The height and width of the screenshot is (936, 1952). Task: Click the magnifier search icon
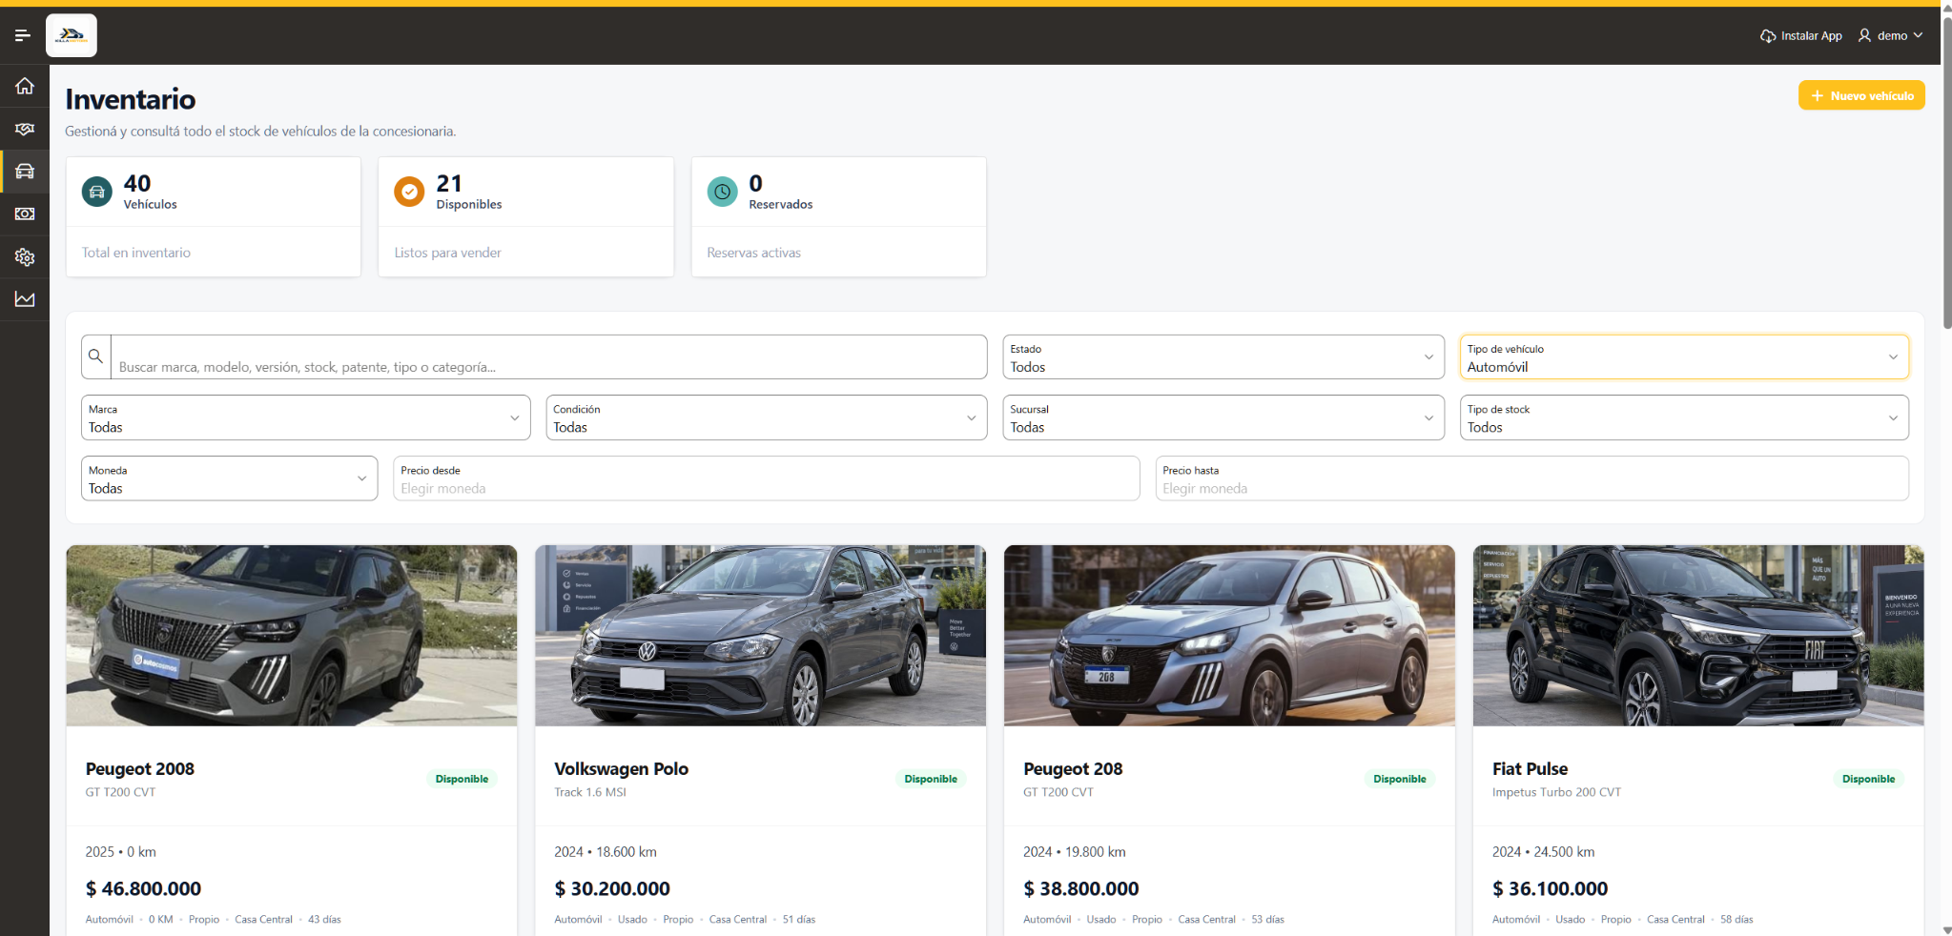95,356
